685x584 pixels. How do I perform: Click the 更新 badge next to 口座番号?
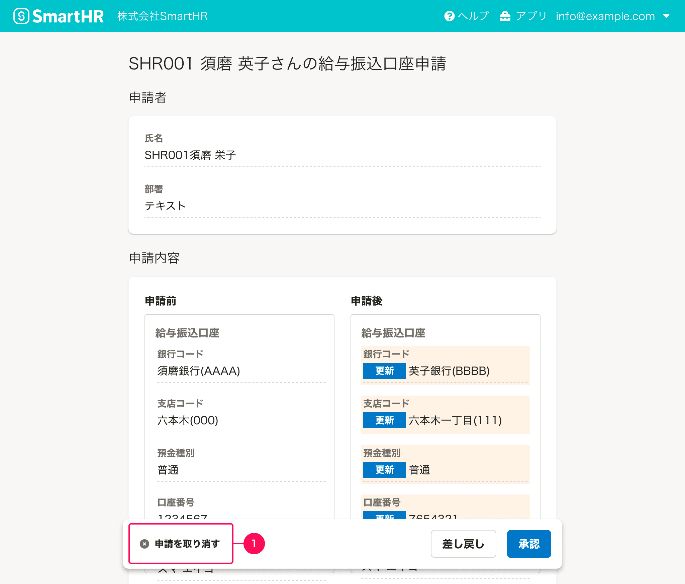(384, 517)
